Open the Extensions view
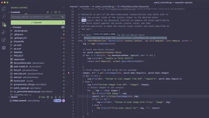Screen dimensions: 209x118 click(x=4, y=40)
